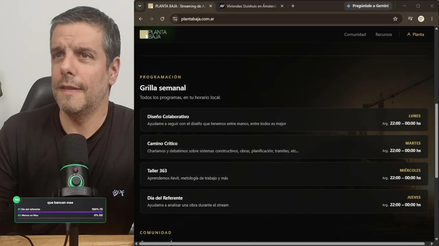Viewport: 439px width, 246px height.
Task: Open the media control icon in toolbar
Action: click(x=410, y=19)
